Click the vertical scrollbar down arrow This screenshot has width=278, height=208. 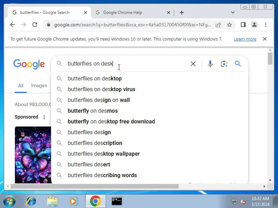pos(270,180)
